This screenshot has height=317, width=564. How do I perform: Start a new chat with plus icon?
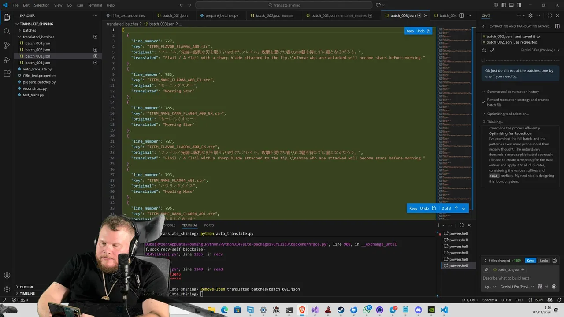pos(518,15)
